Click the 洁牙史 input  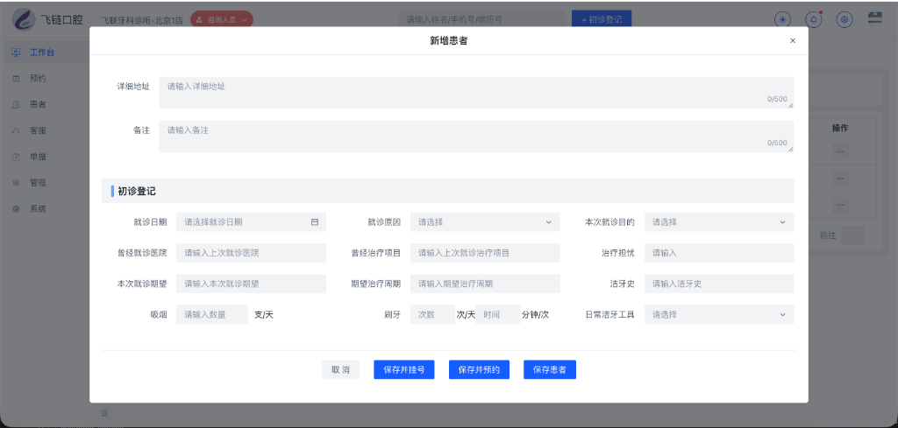click(719, 284)
